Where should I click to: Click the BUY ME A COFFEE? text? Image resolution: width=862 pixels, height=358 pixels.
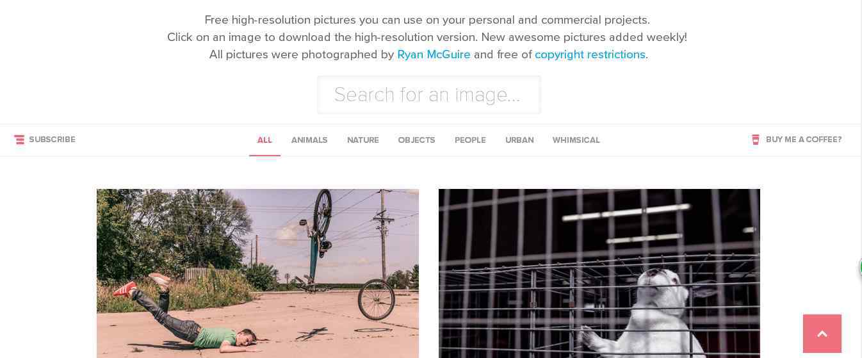[804, 140]
